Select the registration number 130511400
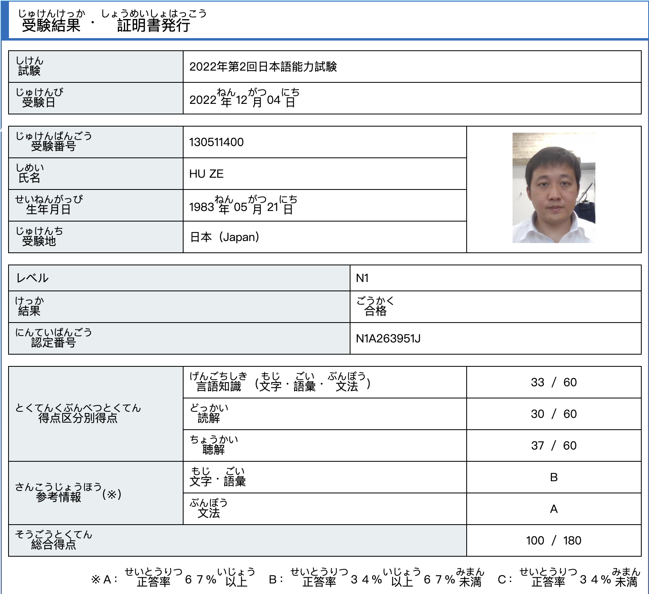 pos(216,142)
